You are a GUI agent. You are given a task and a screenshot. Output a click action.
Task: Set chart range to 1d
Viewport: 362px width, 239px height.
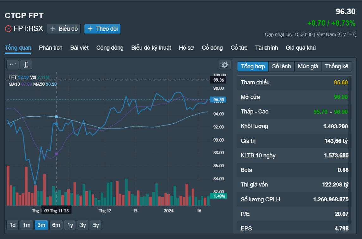tap(12, 225)
